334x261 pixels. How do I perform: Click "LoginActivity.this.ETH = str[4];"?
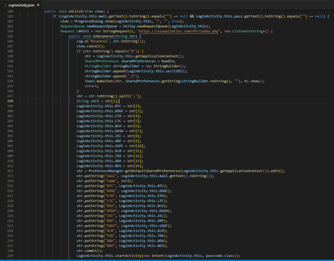tap(109, 117)
